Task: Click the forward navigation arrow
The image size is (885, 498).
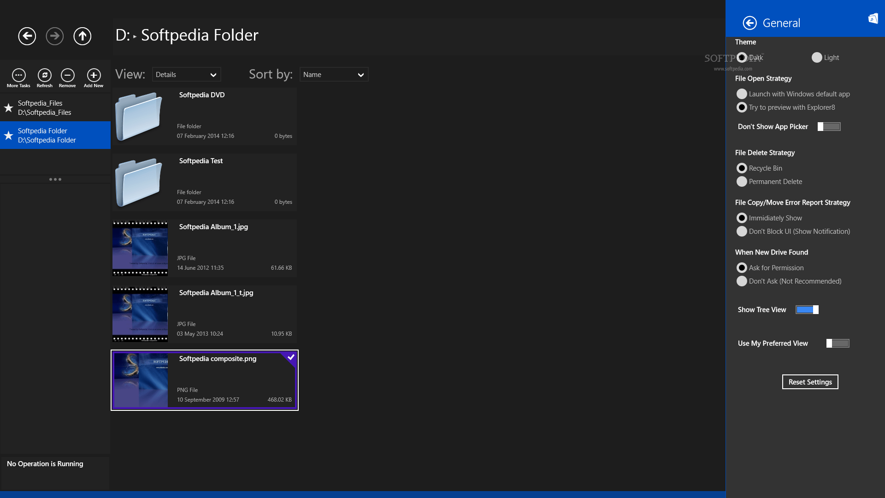Action: (55, 36)
